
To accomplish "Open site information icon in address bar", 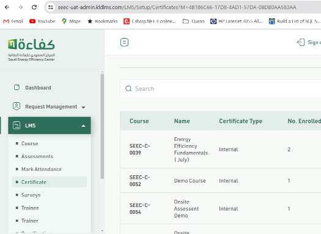I will [51, 7].
